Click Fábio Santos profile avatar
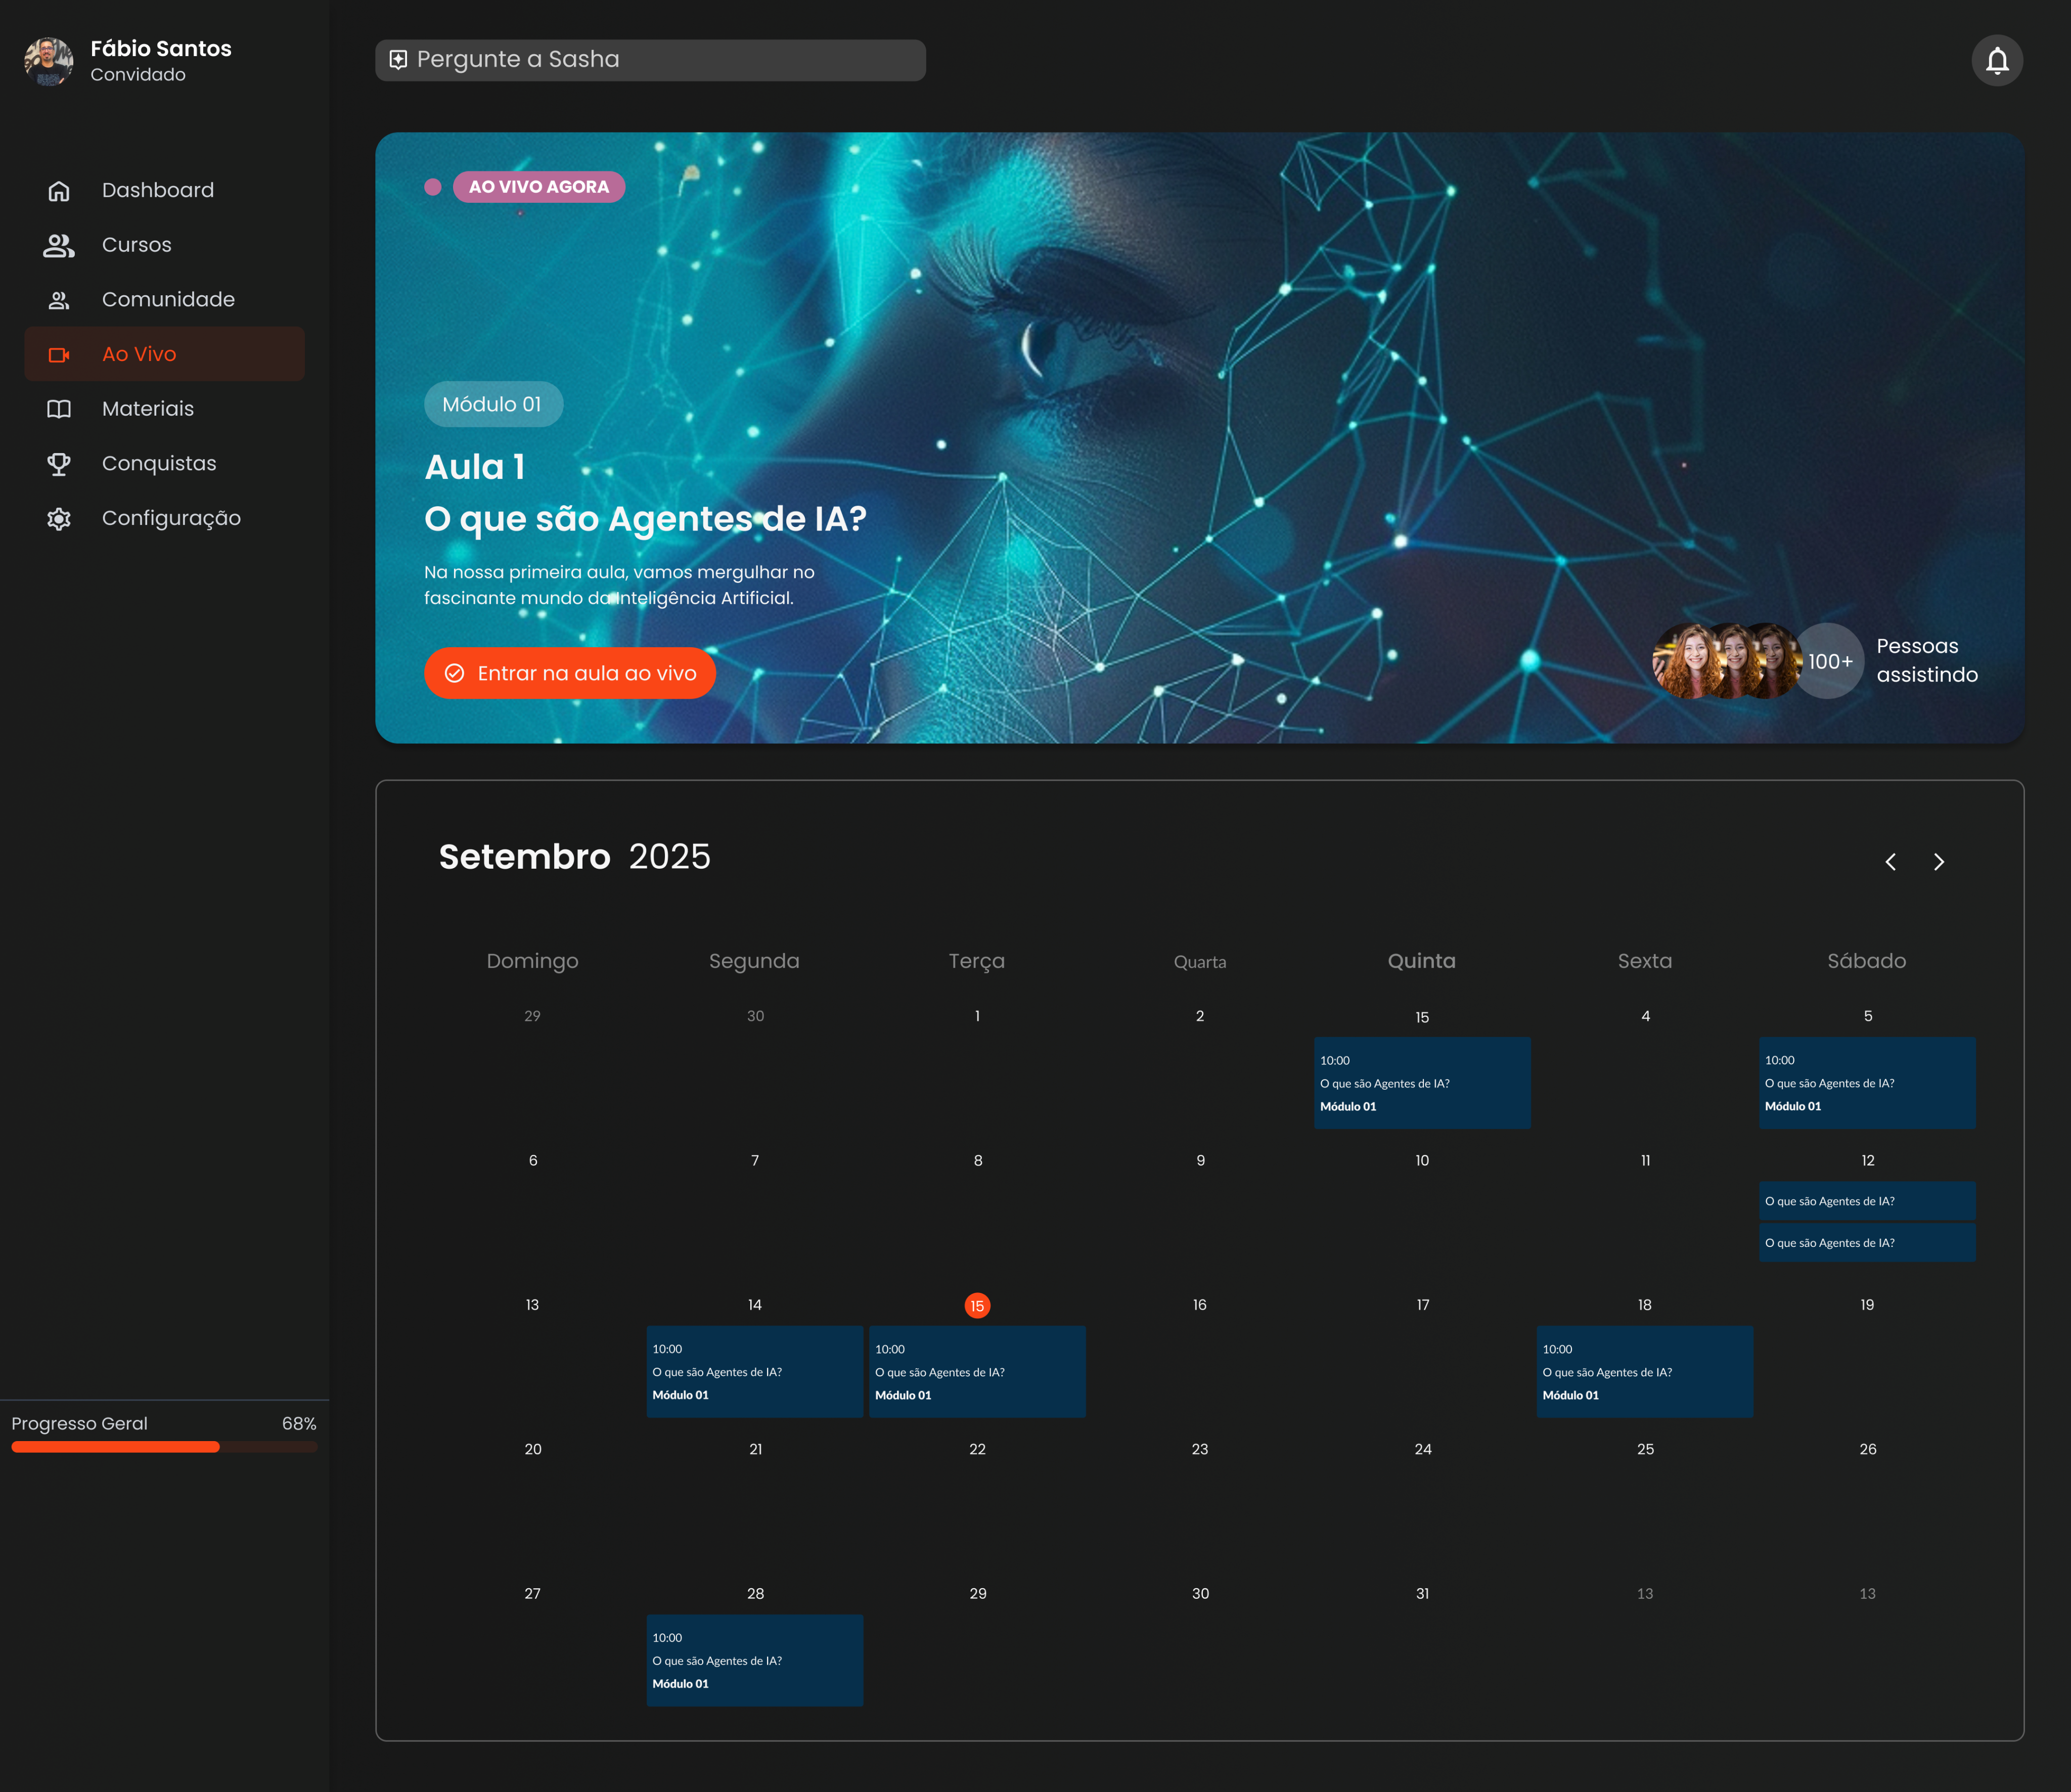This screenshot has width=2071, height=1792. (48, 61)
